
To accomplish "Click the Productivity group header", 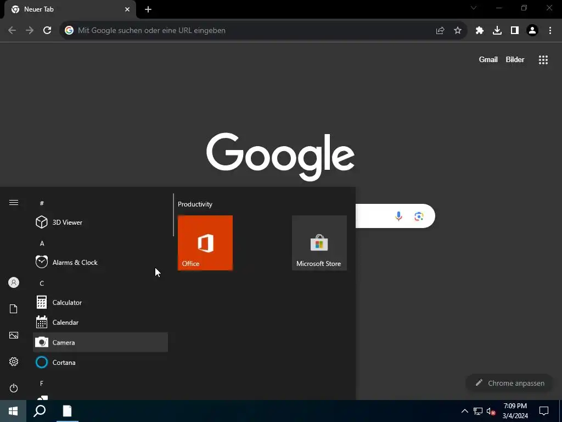I will pyautogui.click(x=195, y=204).
